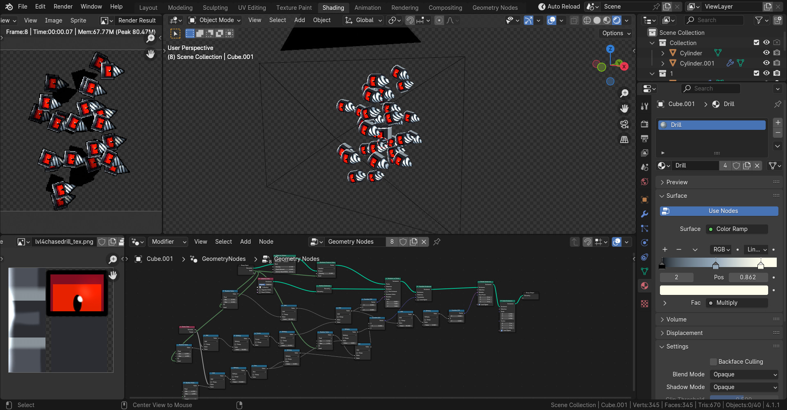This screenshot has height=410, width=787.
Task: Click the Use Nodes button
Action: (x=719, y=211)
